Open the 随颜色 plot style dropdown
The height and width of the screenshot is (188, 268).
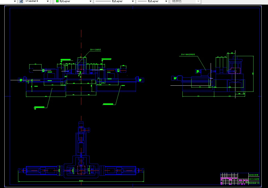click(198, 1)
